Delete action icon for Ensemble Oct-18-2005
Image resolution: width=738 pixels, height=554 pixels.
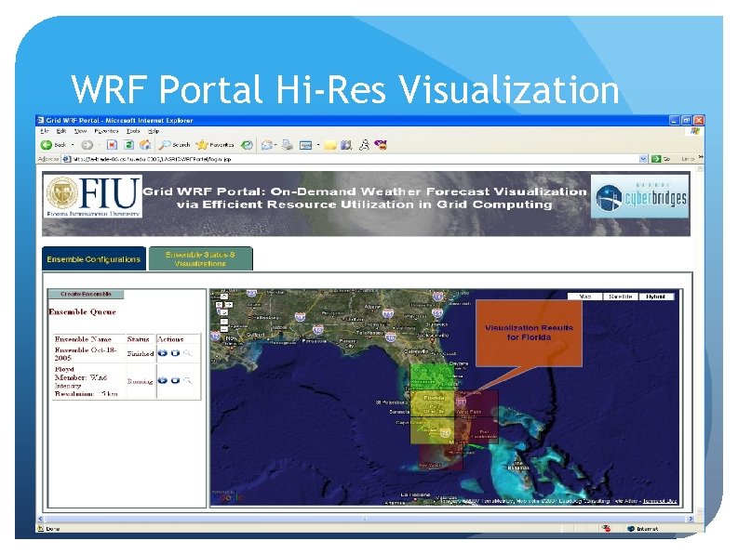point(175,353)
